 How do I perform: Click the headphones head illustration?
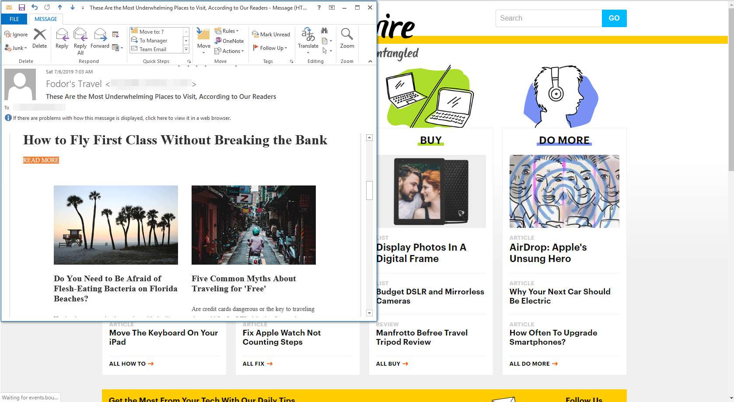tap(561, 96)
